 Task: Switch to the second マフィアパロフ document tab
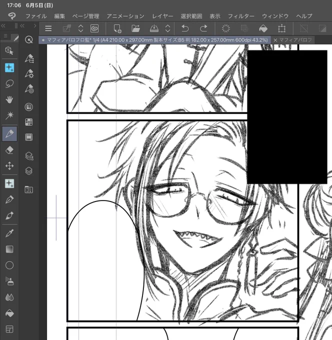pyautogui.click(x=295, y=40)
